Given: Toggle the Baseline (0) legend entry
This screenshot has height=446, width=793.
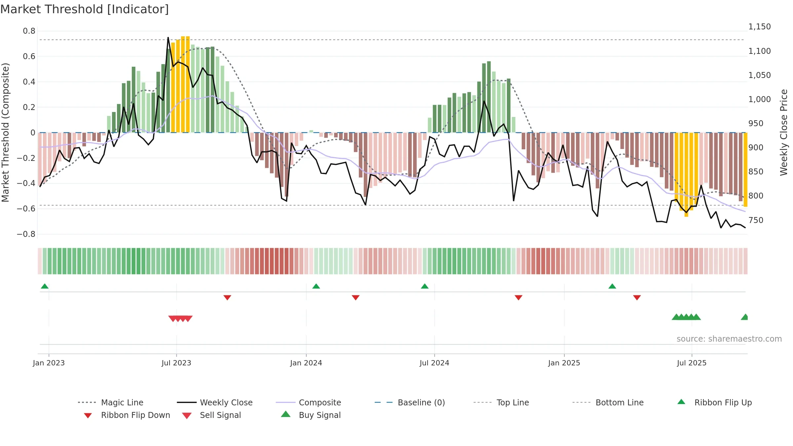Looking at the screenshot, I should tap(410, 402).
